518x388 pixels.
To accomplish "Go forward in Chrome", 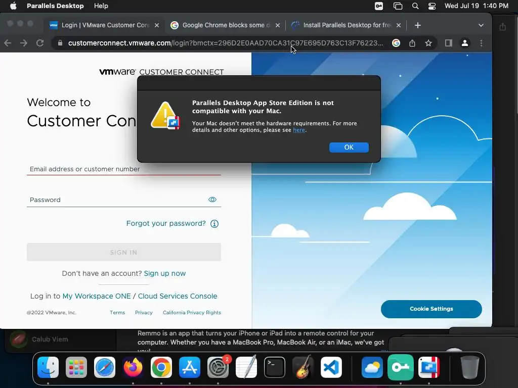I will pos(24,43).
